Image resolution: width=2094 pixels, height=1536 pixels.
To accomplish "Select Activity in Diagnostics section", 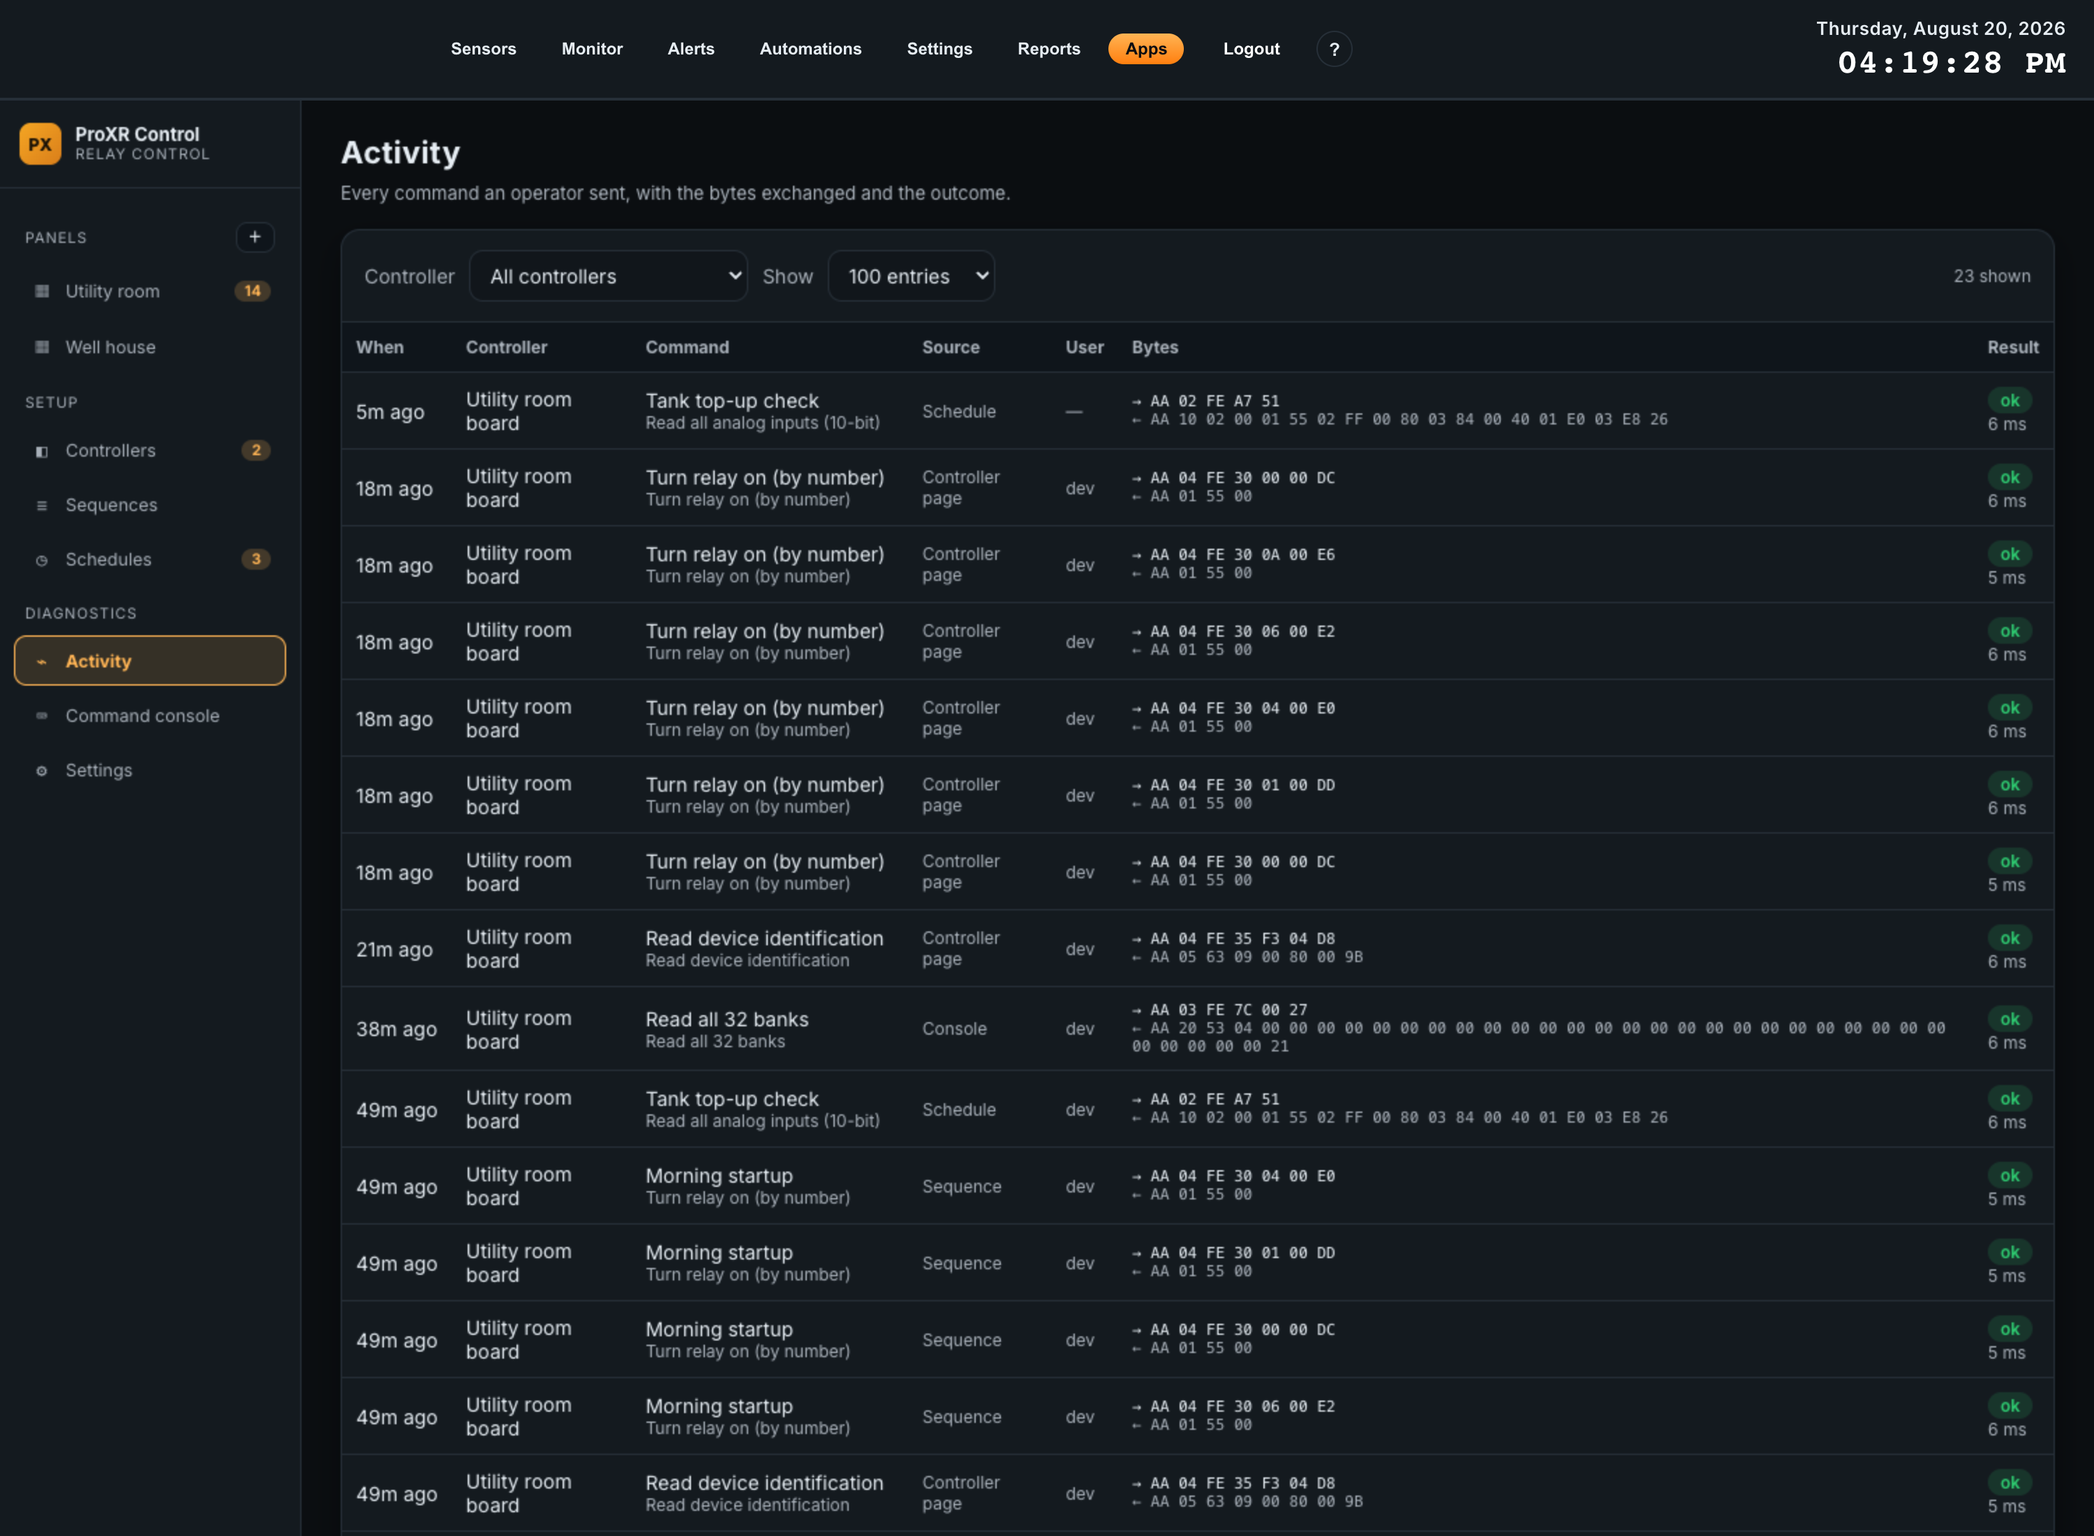I will 149,661.
